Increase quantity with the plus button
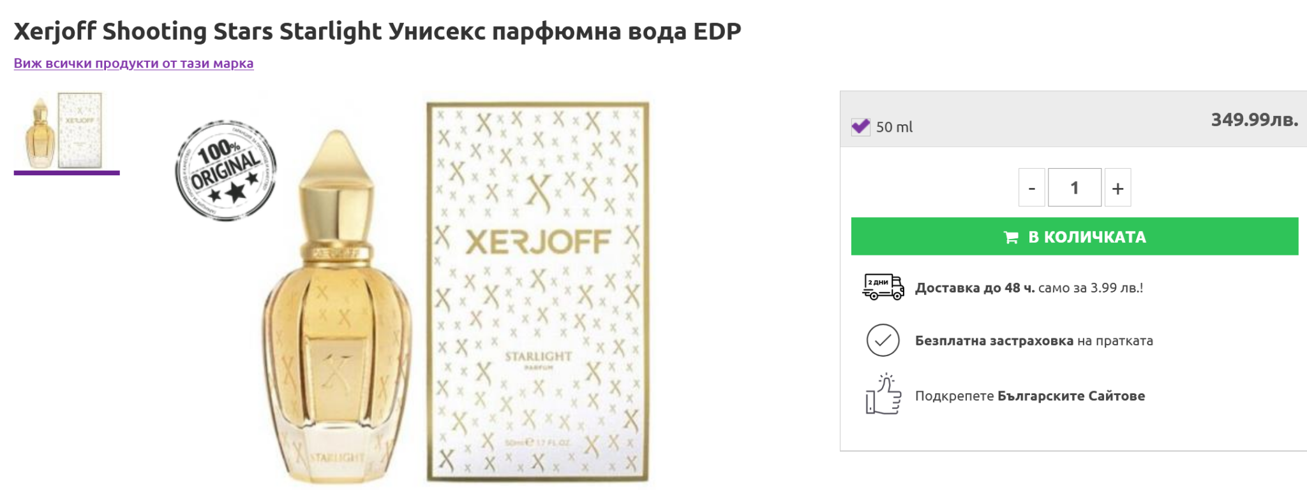 (1117, 188)
